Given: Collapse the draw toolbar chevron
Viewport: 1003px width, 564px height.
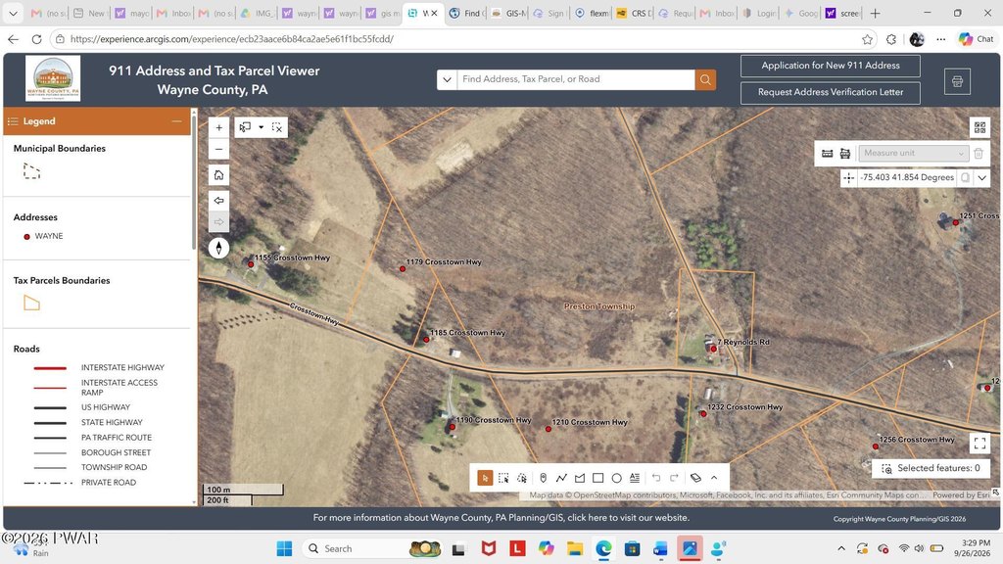Looking at the screenshot, I should click(714, 478).
